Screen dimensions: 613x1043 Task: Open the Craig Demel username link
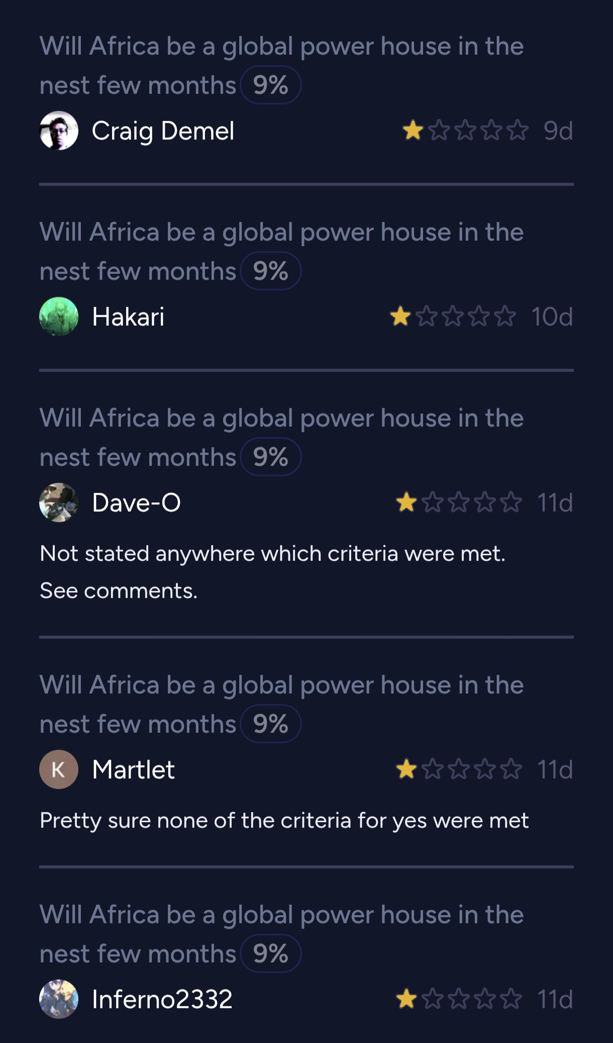[x=163, y=131]
